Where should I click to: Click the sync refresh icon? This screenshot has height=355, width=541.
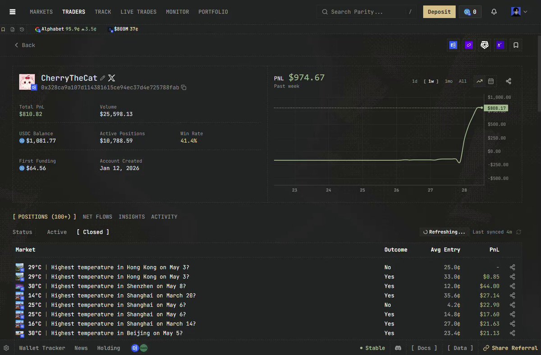pos(518,232)
